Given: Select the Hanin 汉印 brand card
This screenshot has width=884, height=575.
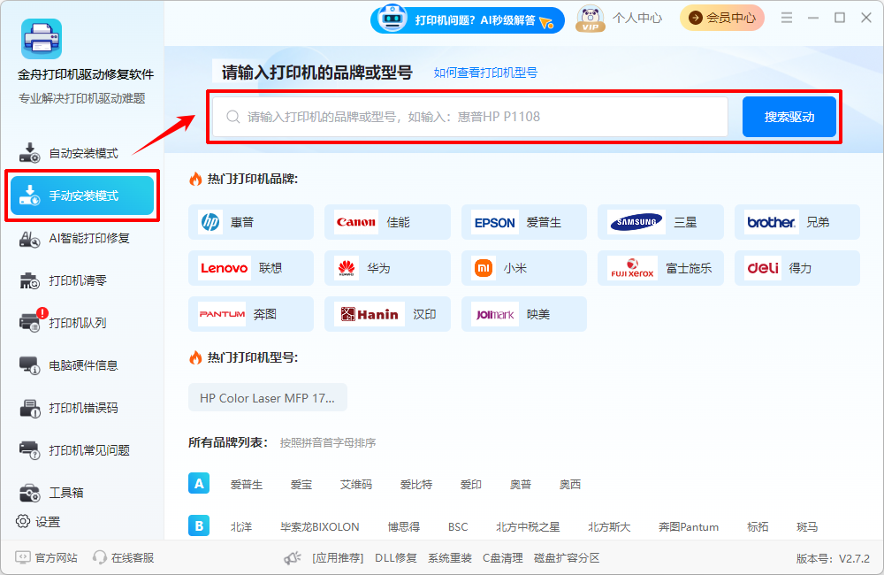Looking at the screenshot, I should (x=387, y=314).
